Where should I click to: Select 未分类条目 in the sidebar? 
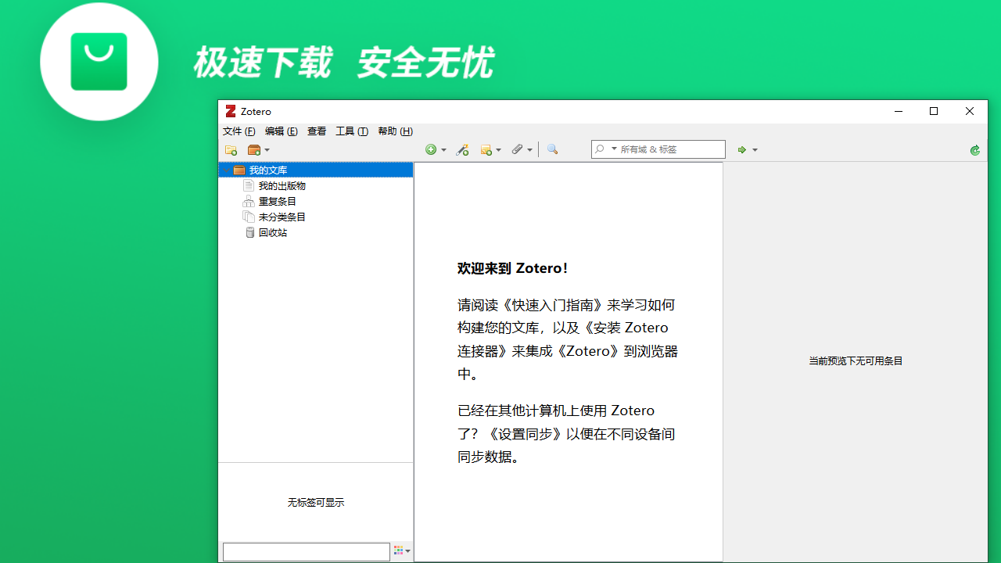click(282, 217)
